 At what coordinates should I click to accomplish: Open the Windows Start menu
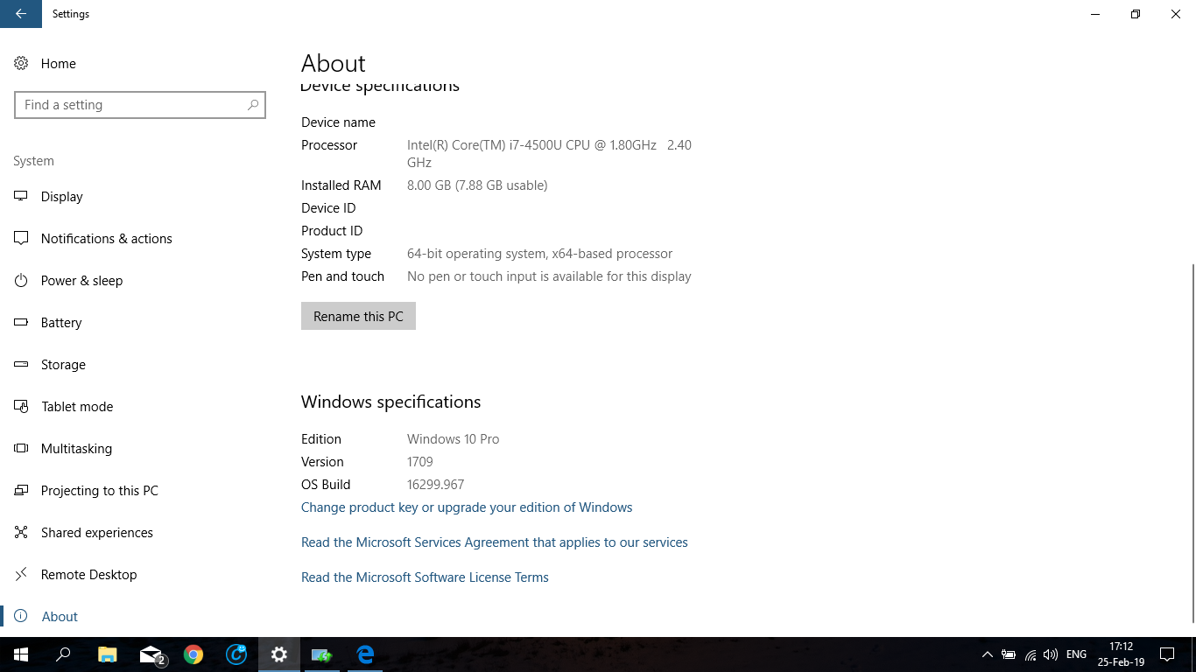pos(21,654)
